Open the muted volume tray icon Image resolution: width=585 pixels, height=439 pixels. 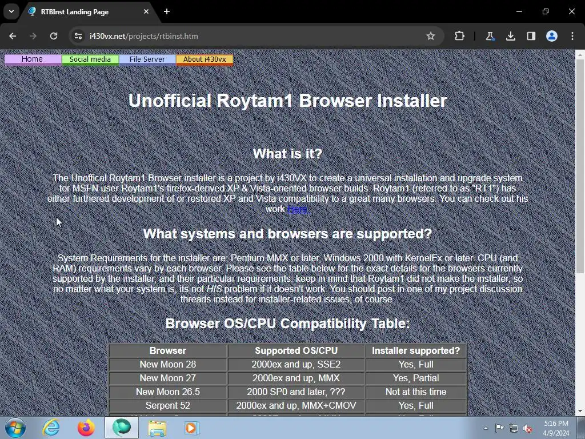pos(527,428)
